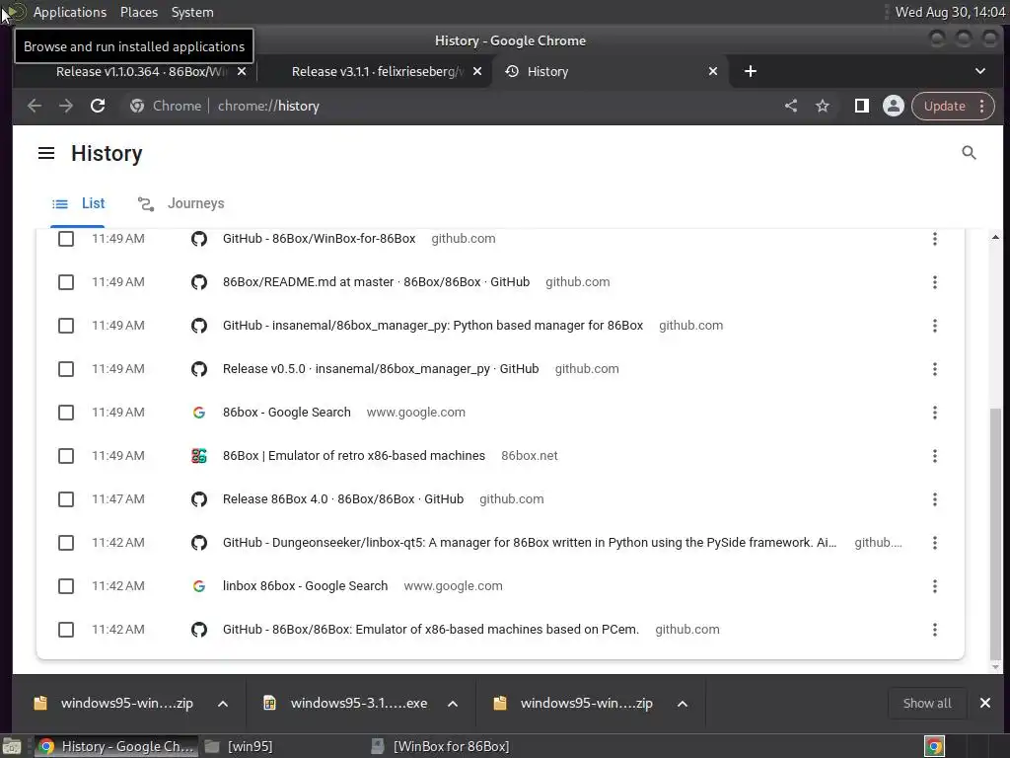Open Chrome menu three dots beside Update

[981, 106]
